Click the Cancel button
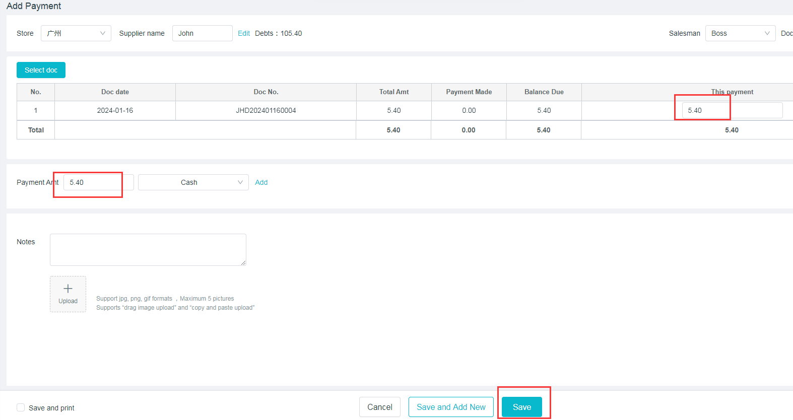 tap(379, 407)
